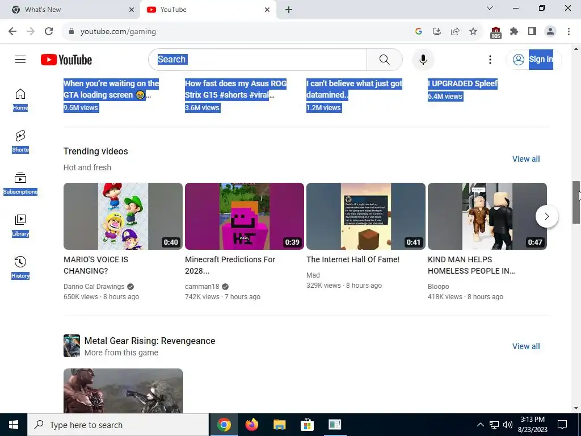Open the GTA loading screen short title

(111, 89)
